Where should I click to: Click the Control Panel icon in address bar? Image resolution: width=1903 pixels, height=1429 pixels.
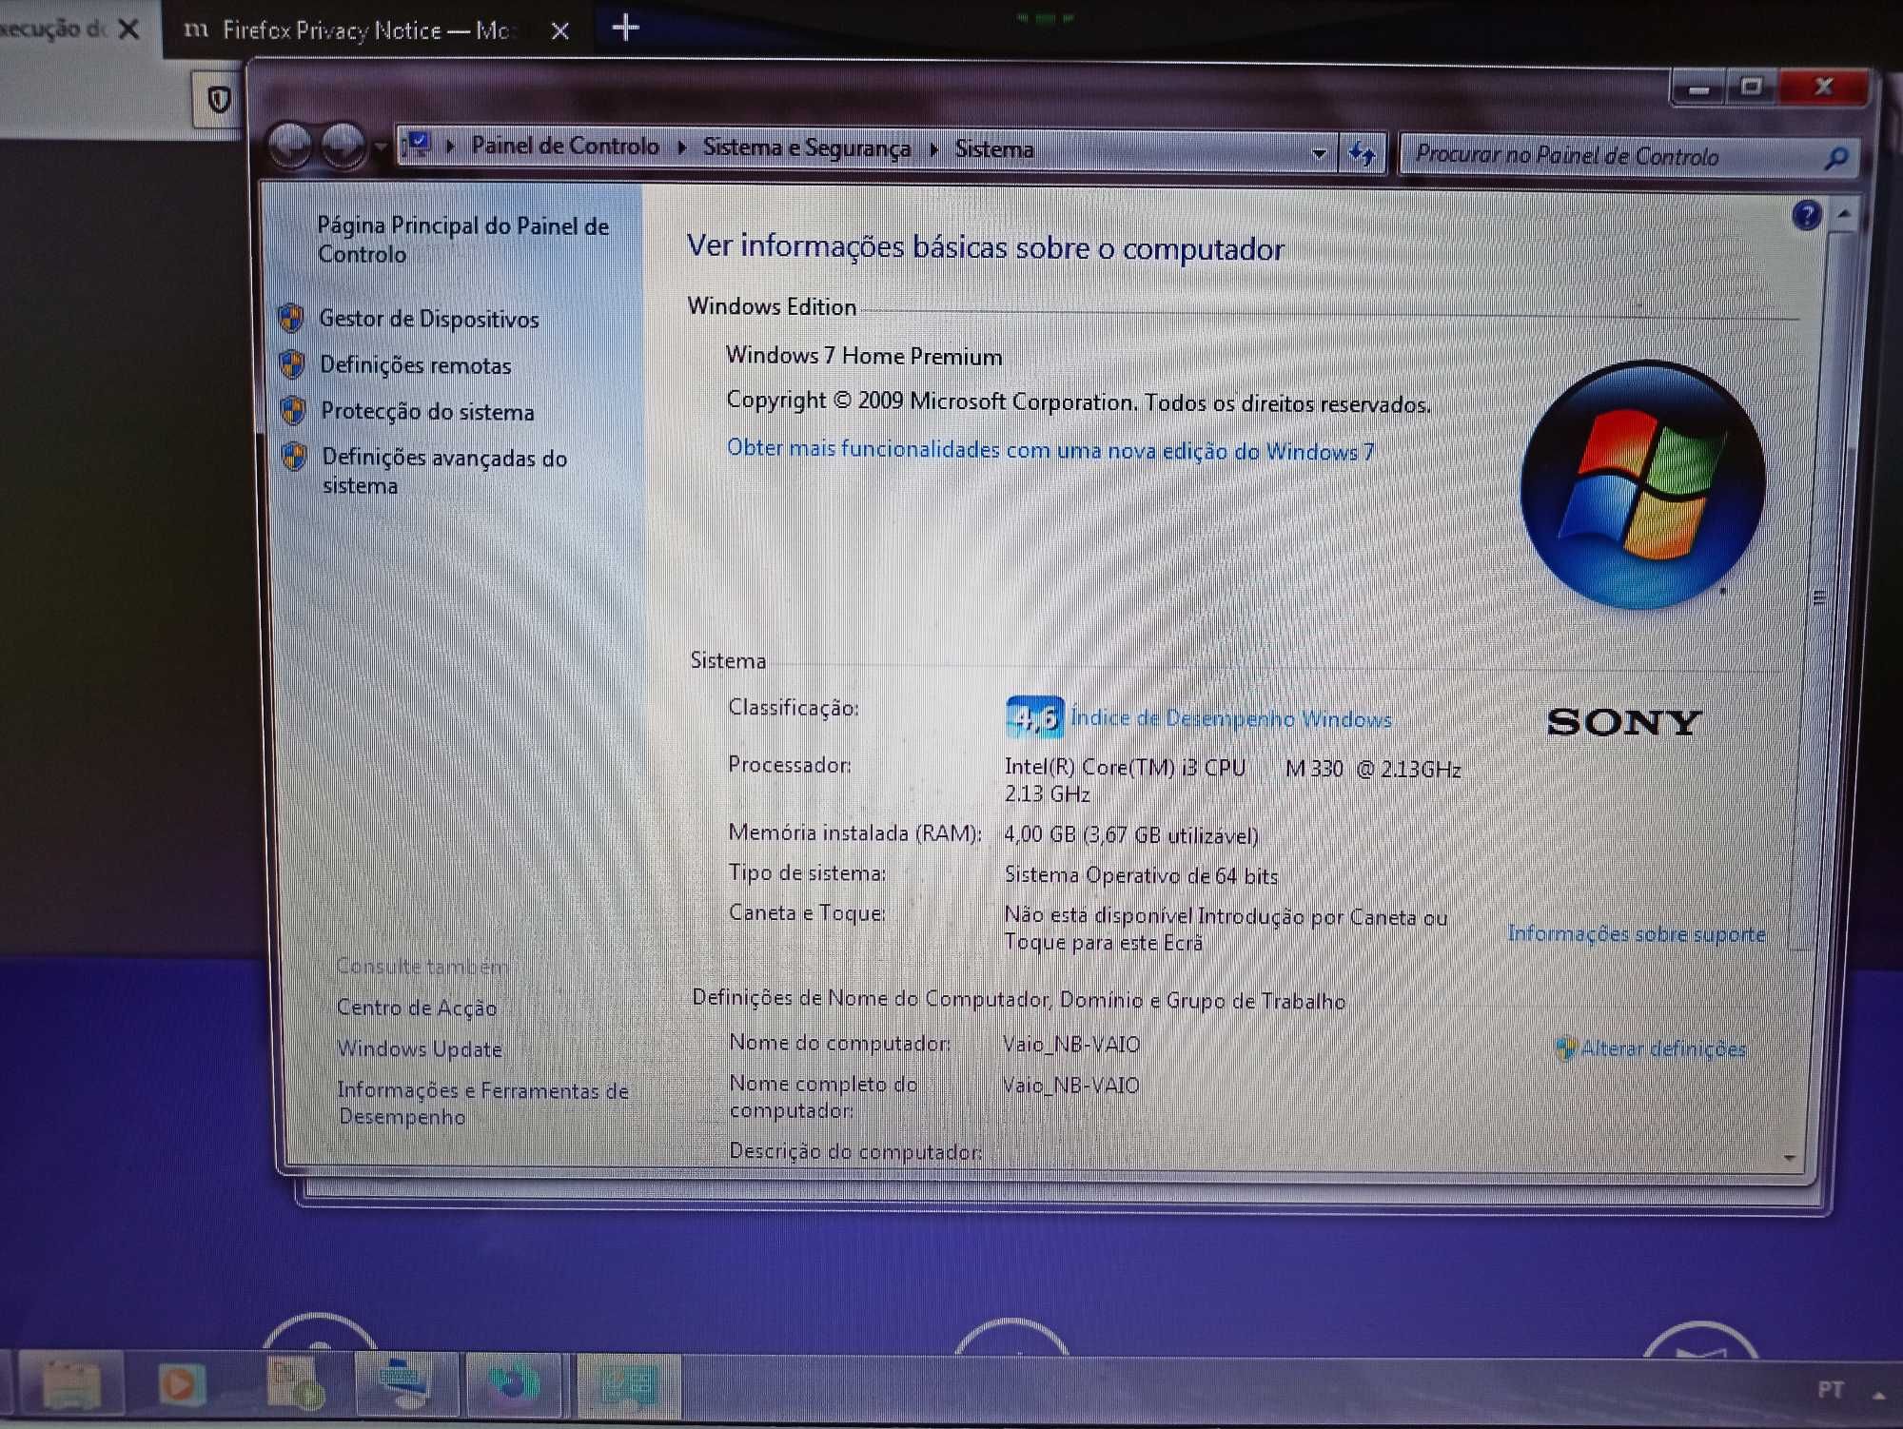click(418, 146)
